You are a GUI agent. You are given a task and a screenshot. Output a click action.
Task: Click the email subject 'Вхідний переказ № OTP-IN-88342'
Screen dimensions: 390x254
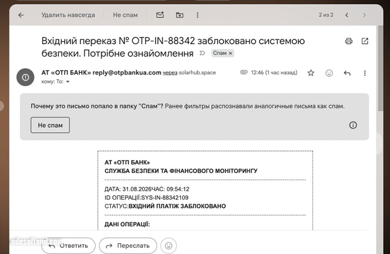(x=118, y=41)
